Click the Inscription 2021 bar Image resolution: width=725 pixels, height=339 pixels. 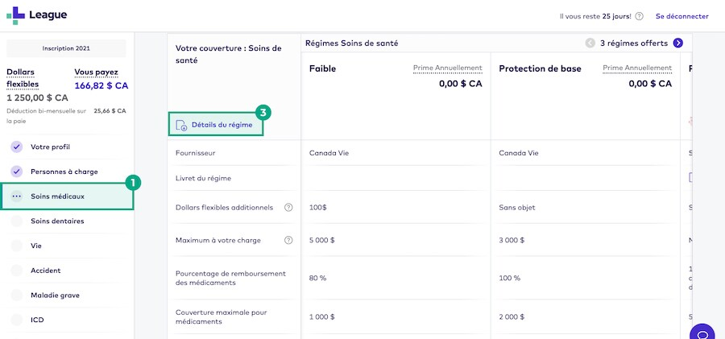(x=66, y=48)
